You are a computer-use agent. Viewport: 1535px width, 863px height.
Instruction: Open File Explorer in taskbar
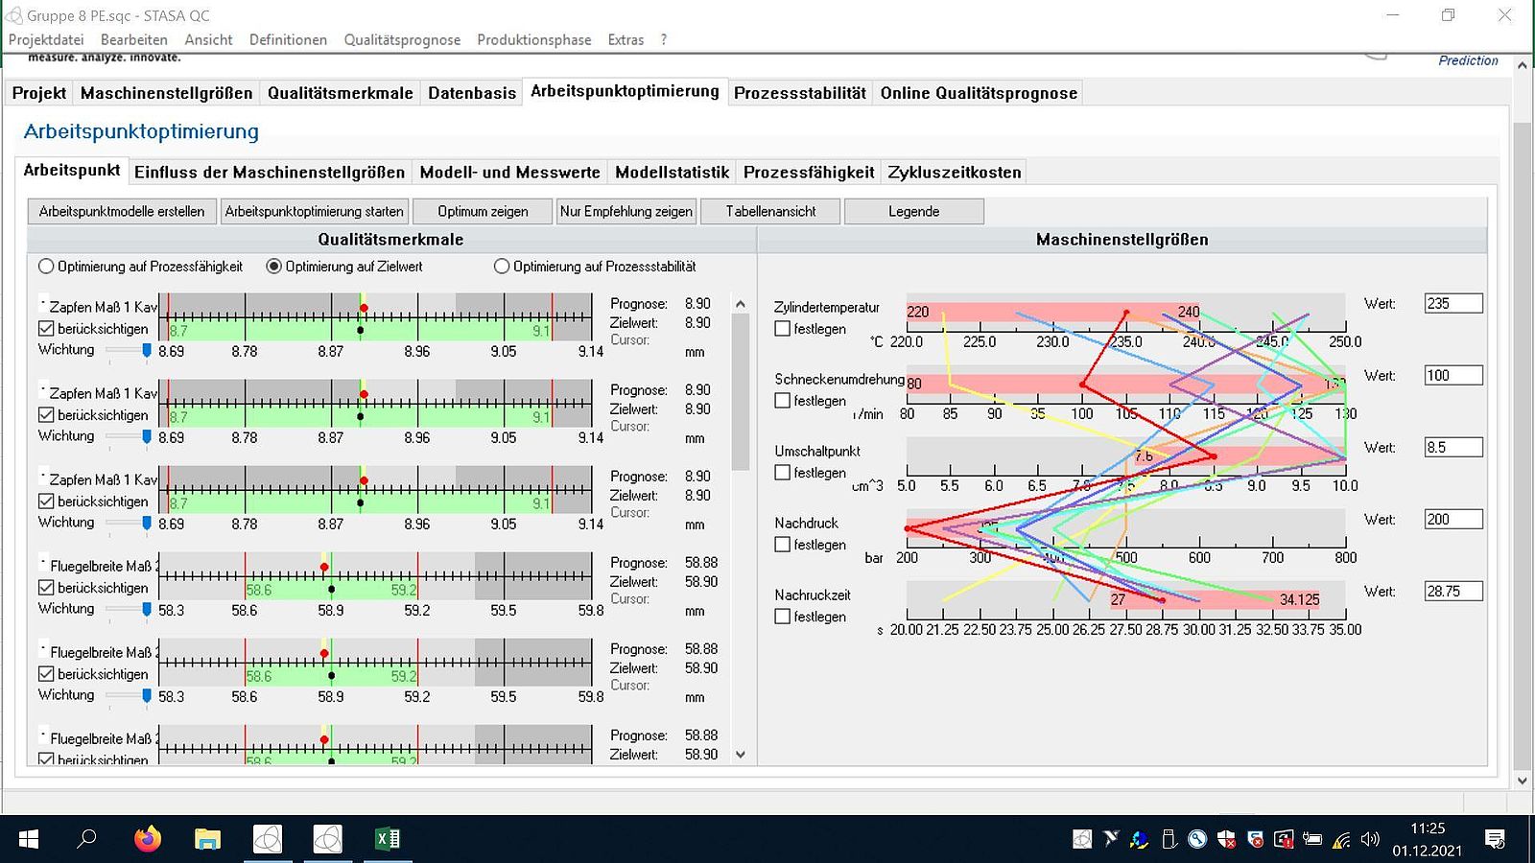point(207,839)
